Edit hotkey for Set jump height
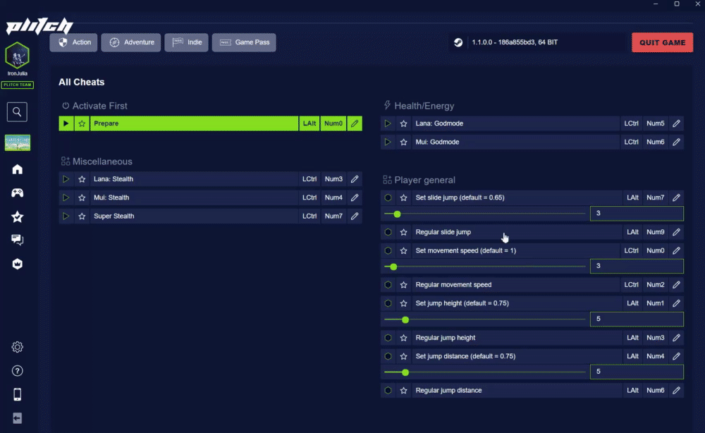705x433 pixels. click(x=676, y=303)
